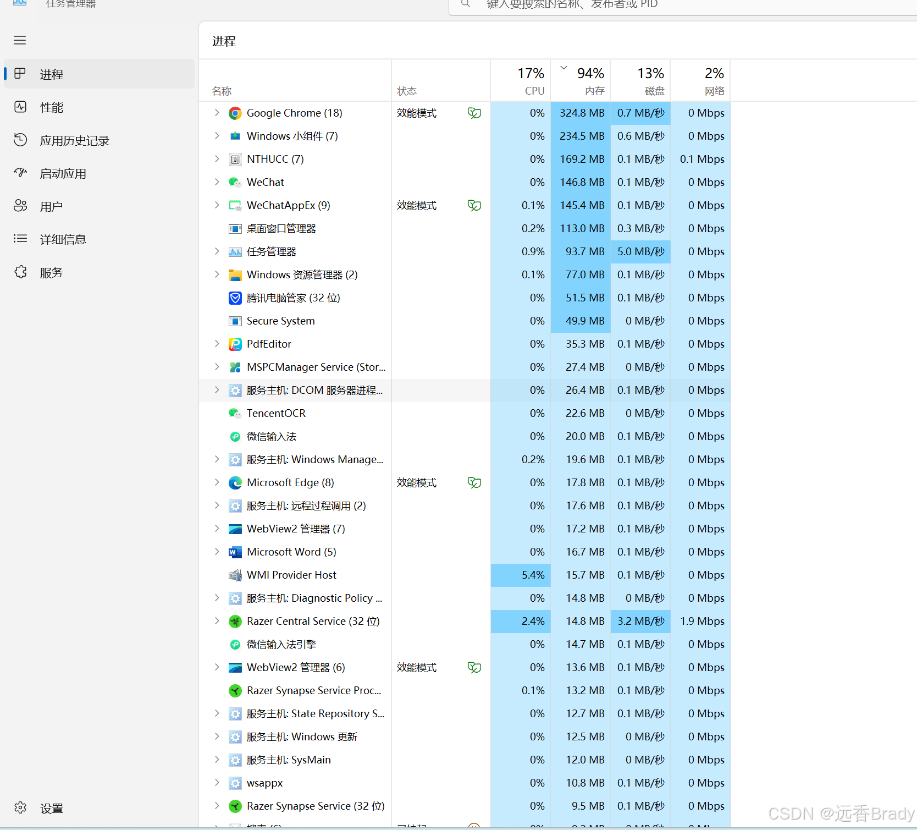
Task: Click the search magnifier icon
Action: pyautogui.click(x=466, y=4)
